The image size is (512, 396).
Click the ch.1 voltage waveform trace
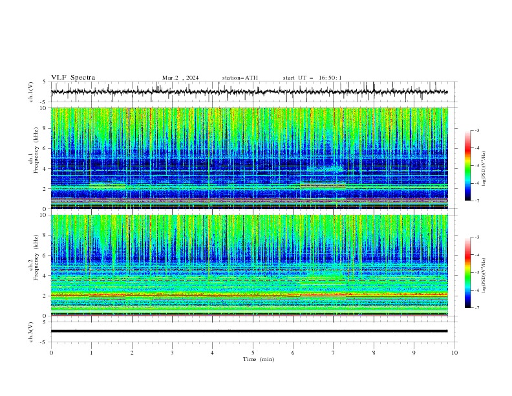tap(249, 92)
